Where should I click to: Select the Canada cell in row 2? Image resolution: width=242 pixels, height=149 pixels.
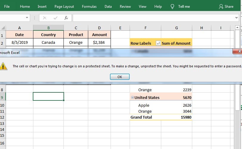[49, 42]
